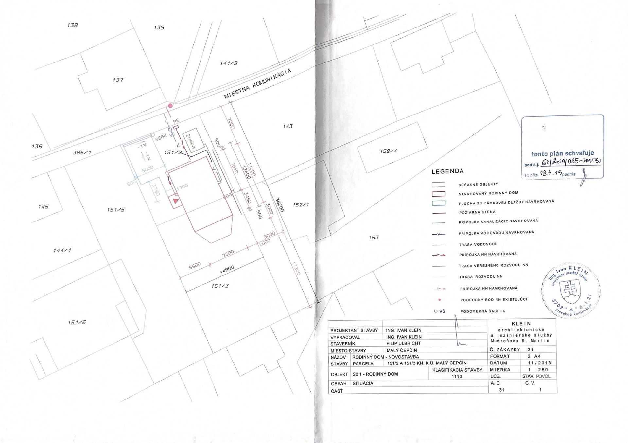Click the '14800' dimension label

point(227,270)
